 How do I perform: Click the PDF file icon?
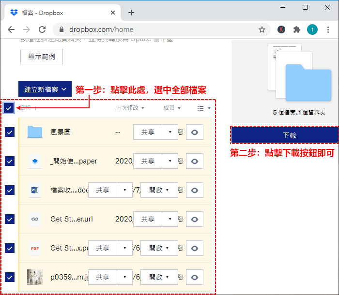tap(35, 248)
